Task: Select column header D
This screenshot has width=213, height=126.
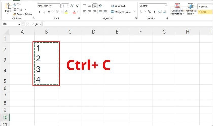Action: click(93, 32)
